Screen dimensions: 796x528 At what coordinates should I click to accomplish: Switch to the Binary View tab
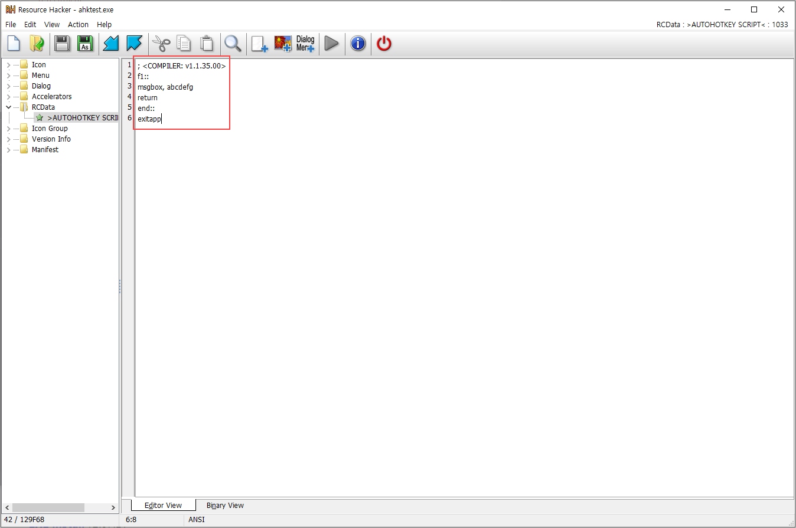point(225,506)
